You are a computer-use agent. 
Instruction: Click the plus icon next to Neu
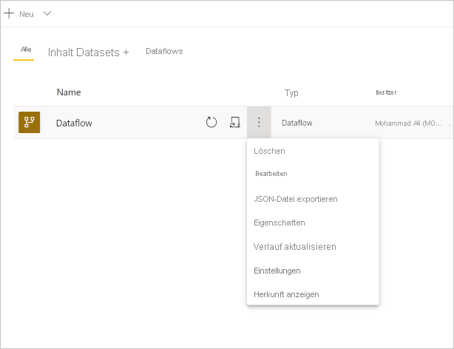pos(9,13)
